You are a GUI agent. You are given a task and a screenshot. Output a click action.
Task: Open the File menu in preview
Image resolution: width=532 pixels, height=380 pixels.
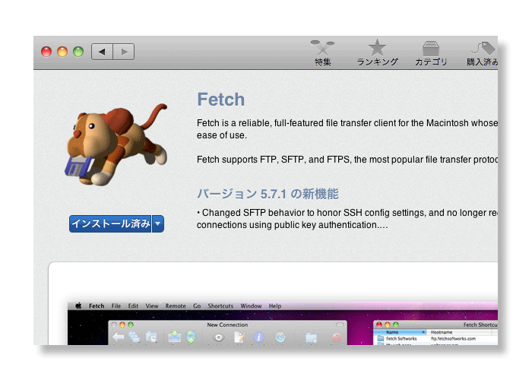[116, 306]
